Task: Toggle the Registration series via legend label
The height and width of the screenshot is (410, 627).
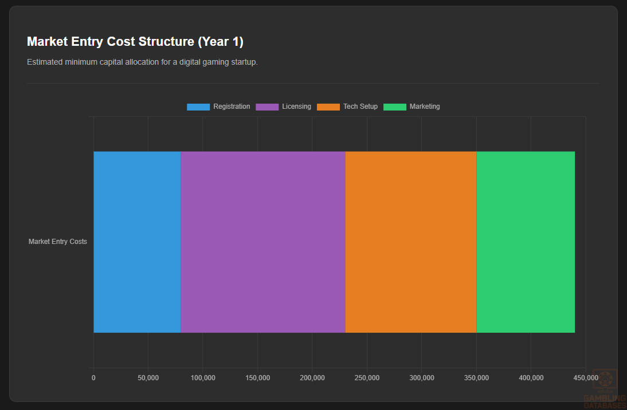Action: coord(232,107)
